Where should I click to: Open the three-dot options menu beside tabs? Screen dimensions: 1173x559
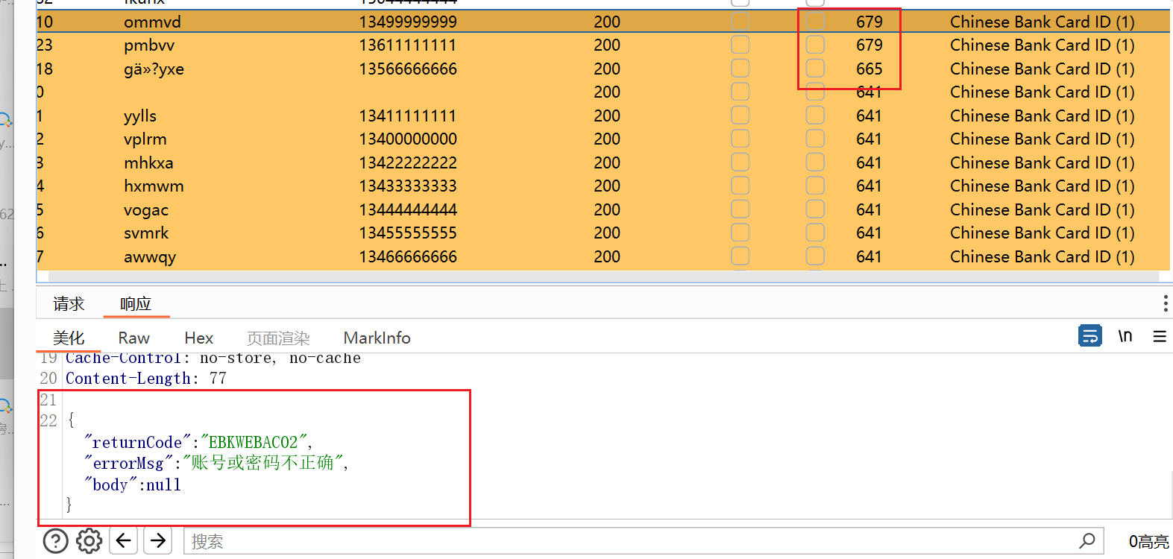click(1165, 303)
